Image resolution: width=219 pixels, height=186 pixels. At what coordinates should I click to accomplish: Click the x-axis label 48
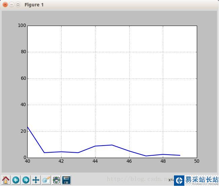tap(163, 161)
